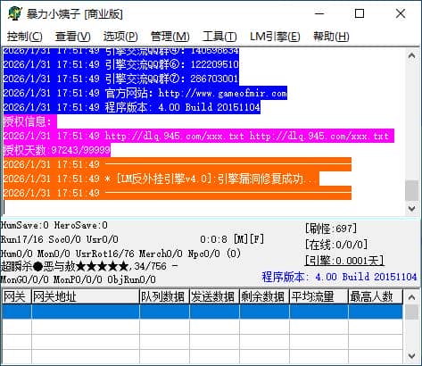This screenshot has width=422, height=366.
Task: Click the Run17/16 Soc0/0 status line
Action: (x=60, y=239)
